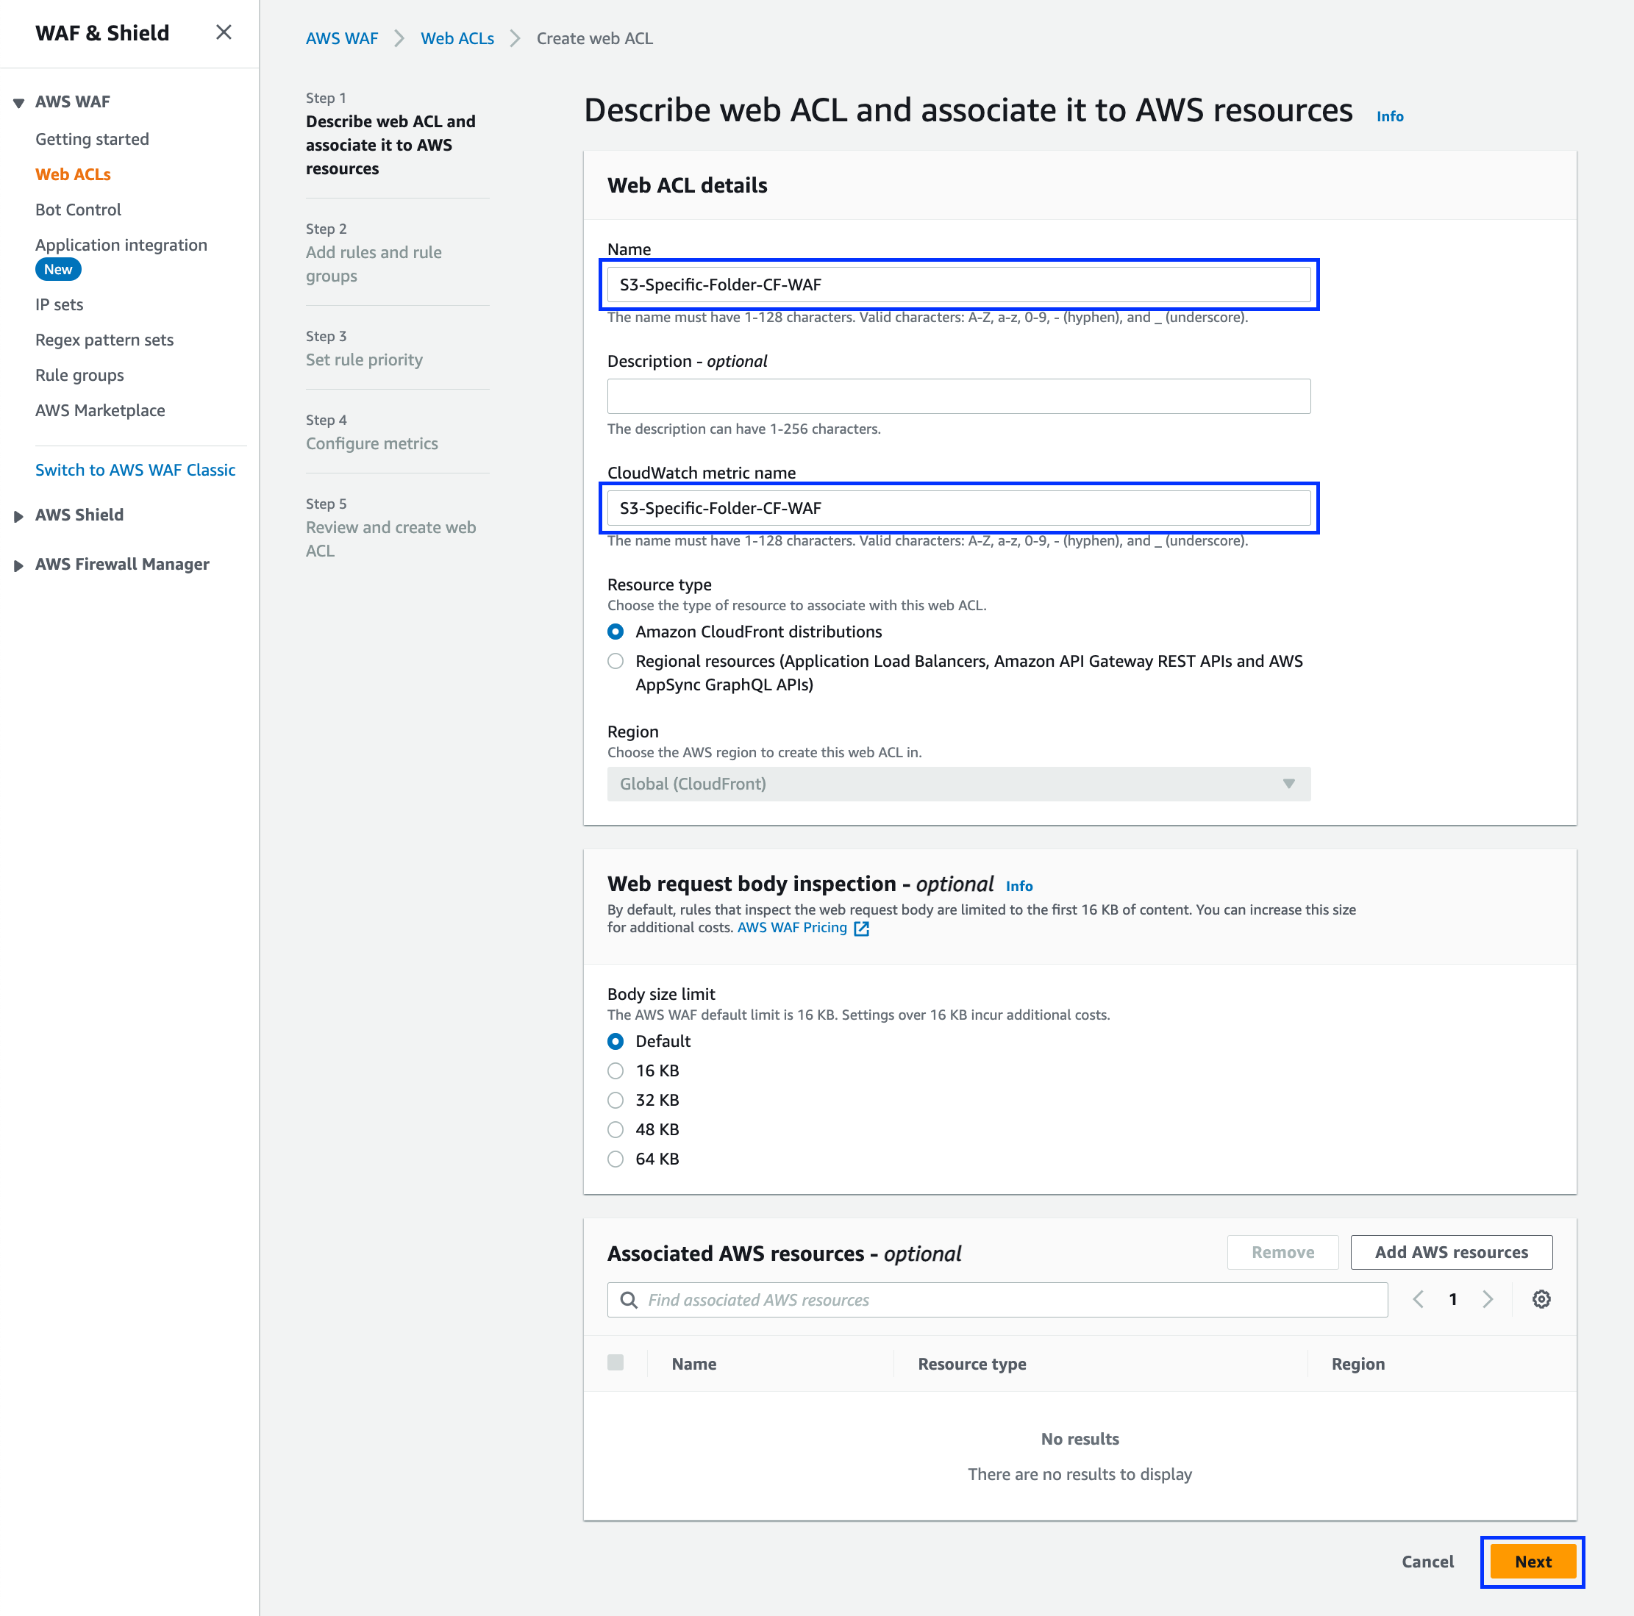1634x1616 pixels.
Task: Select Regional resources radio button
Action: [x=616, y=661]
